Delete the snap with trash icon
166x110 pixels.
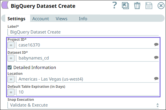click(137, 6)
